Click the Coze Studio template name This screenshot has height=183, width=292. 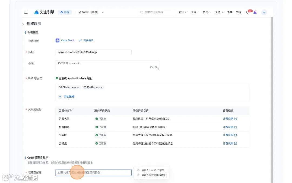pyautogui.click(x=68, y=40)
